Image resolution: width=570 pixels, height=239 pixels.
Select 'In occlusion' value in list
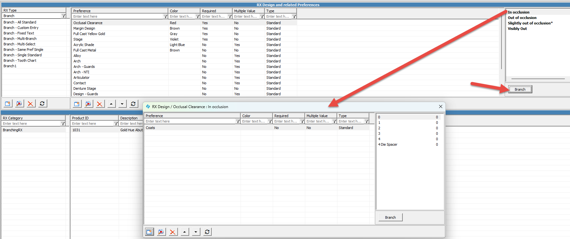519,12
